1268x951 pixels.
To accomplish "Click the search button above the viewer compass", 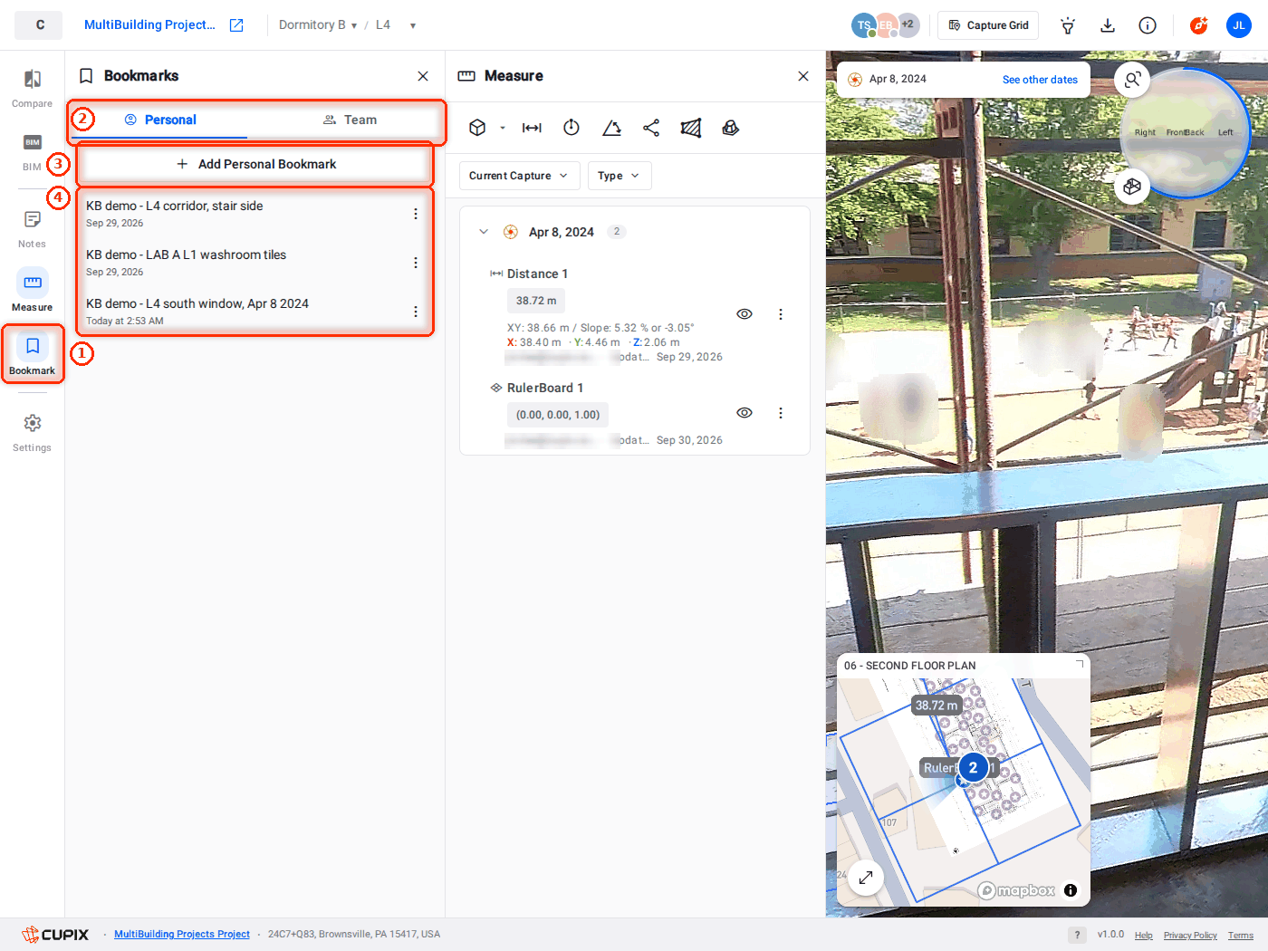I will (x=1132, y=80).
